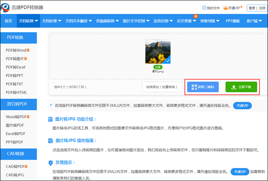Click the orange badge next to Word转PDF
The width and height of the screenshot is (268, 181).
28,117
